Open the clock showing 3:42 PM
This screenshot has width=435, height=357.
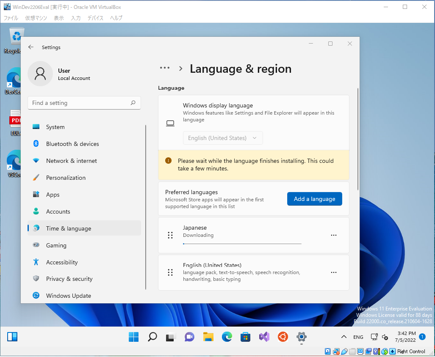tap(405, 337)
